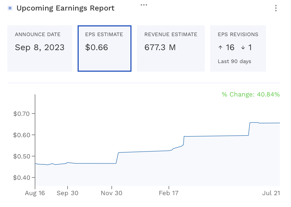Click the % Change 40.84% label
Image resolution: width=291 pixels, height=207 pixels.
(251, 94)
